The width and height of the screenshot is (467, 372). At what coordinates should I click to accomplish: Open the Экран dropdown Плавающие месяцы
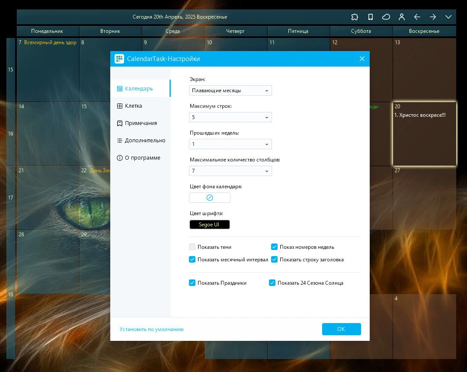coord(230,90)
